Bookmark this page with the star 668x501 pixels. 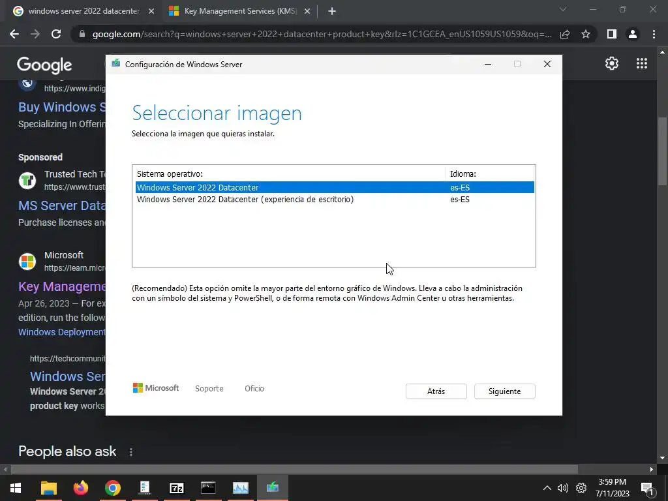click(586, 34)
